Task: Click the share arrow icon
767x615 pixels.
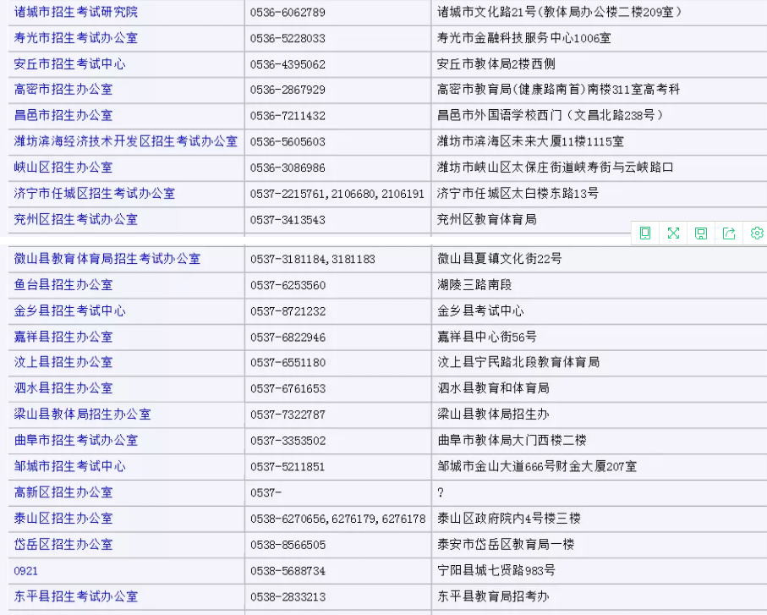Action: tap(729, 233)
